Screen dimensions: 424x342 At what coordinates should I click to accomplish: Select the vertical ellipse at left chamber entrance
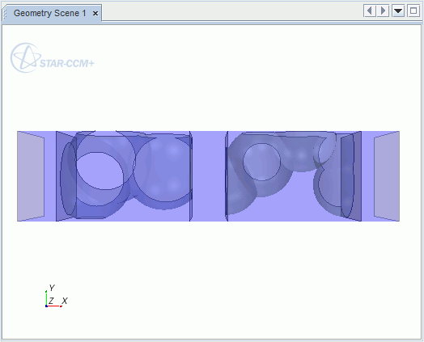pos(69,179)
